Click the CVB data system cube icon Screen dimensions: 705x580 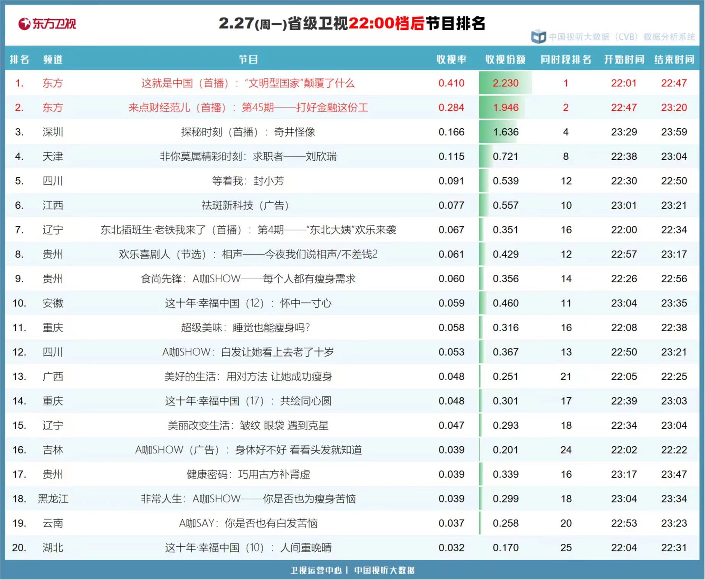(x=538, y=37)
